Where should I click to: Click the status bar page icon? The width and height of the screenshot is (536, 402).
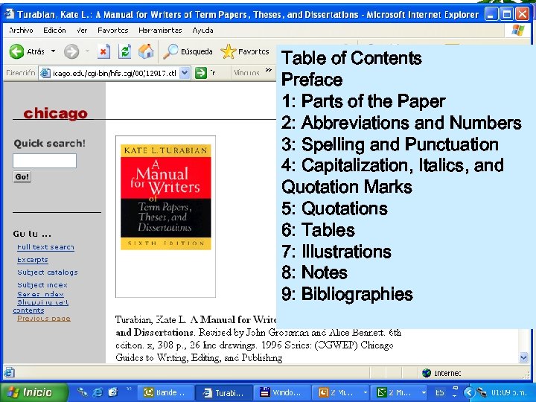pyautogui.click(x=9, y=372)
